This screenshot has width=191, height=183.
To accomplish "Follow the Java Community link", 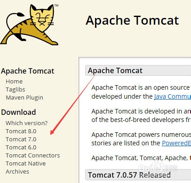I will (173, 96).
